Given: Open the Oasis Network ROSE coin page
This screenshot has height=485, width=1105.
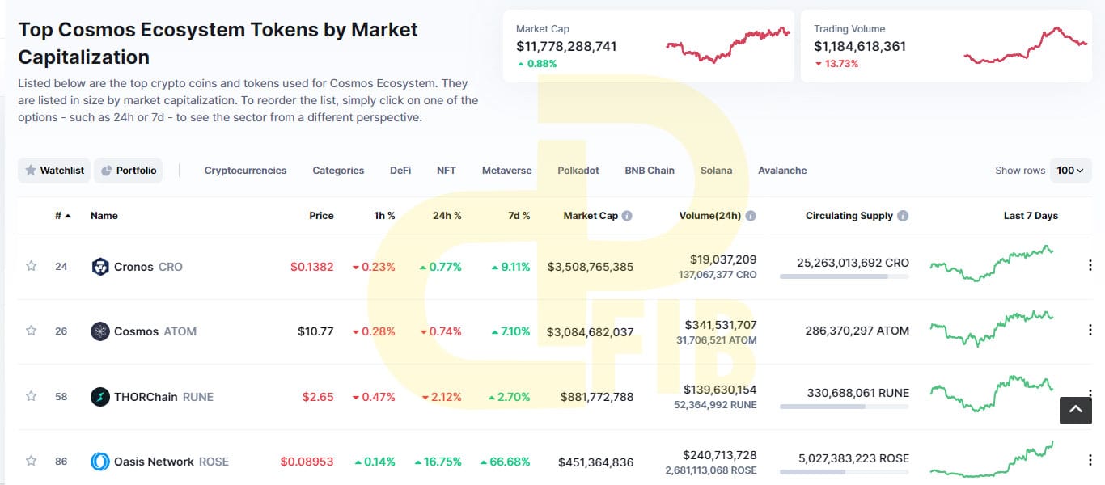Looking at the screenshot, I should click(171, 462).
